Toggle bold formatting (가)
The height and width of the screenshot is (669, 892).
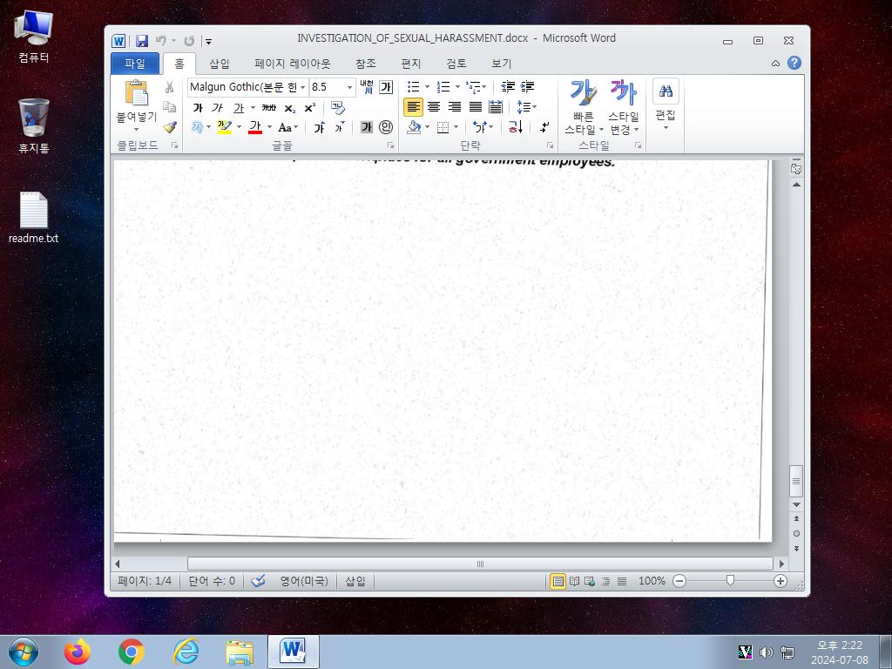(198, 107)
